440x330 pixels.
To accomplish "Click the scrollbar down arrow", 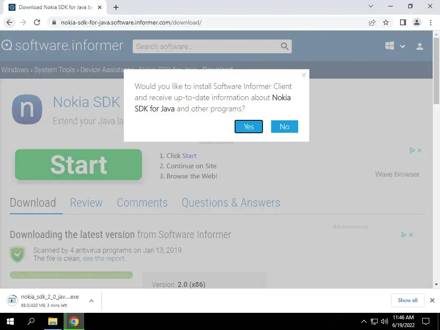I will pyautogui.click(x=436, y=284).
